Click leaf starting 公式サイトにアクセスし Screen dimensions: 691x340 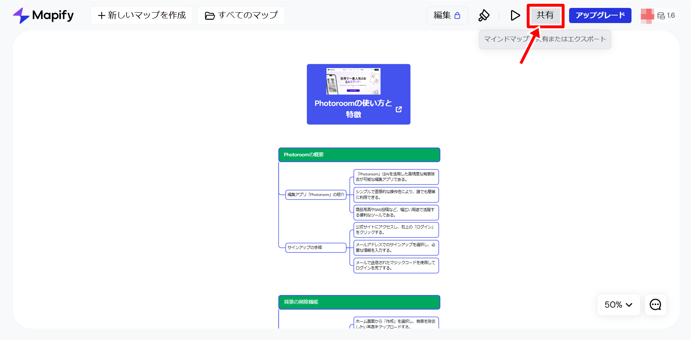[x=396, y=230]
